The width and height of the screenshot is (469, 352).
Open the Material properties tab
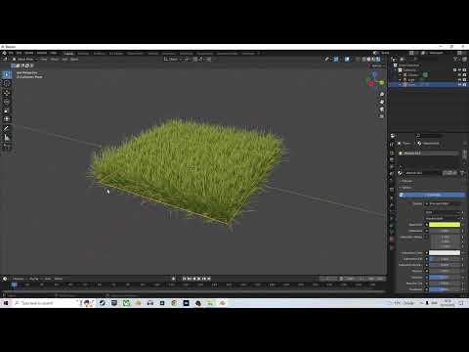[392, 240]
